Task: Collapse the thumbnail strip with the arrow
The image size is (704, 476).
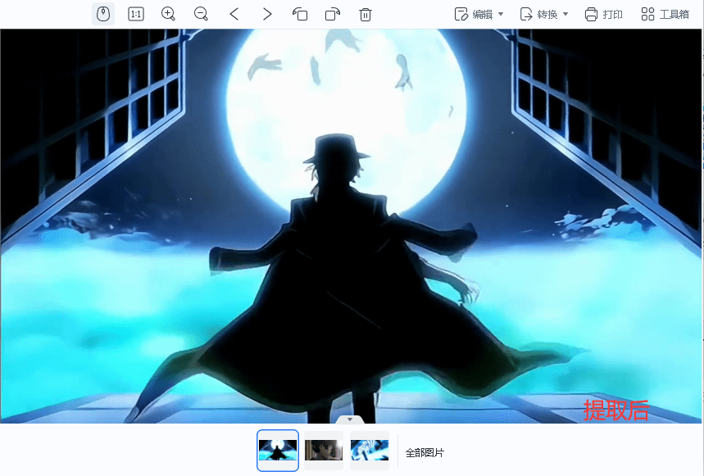Action: click(350, 419)
